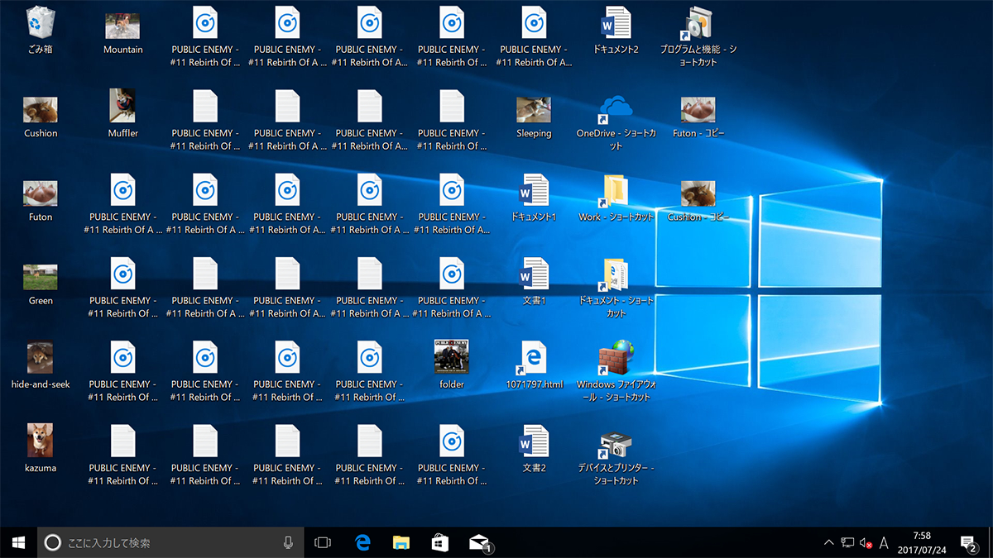The image size is (993, 558).
Task: Select the kazuma dog photo thumbnail
Action: (x=40, y=441)
